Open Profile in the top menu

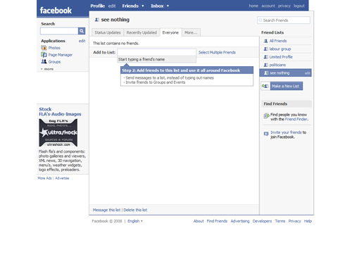coord(98,6)
